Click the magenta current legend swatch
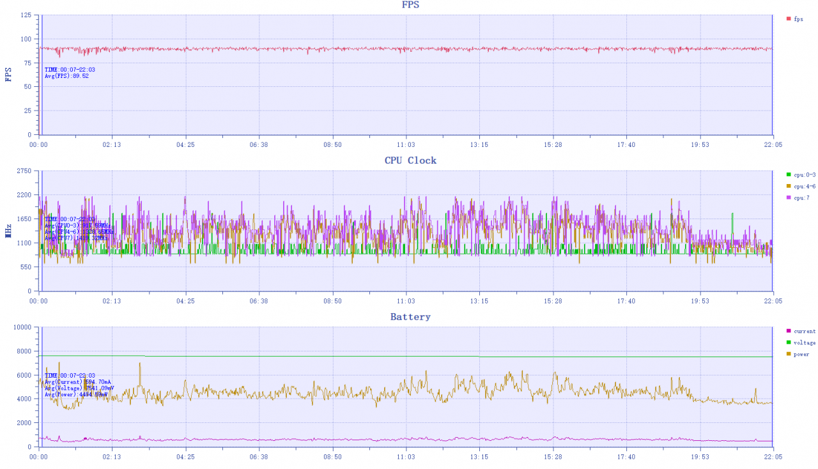 tap(789, 331)
